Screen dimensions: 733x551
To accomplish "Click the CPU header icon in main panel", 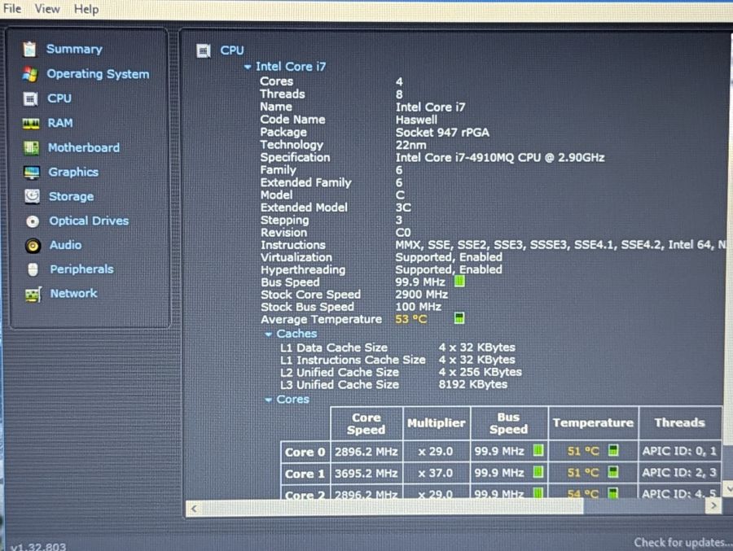I will (204, 50).
